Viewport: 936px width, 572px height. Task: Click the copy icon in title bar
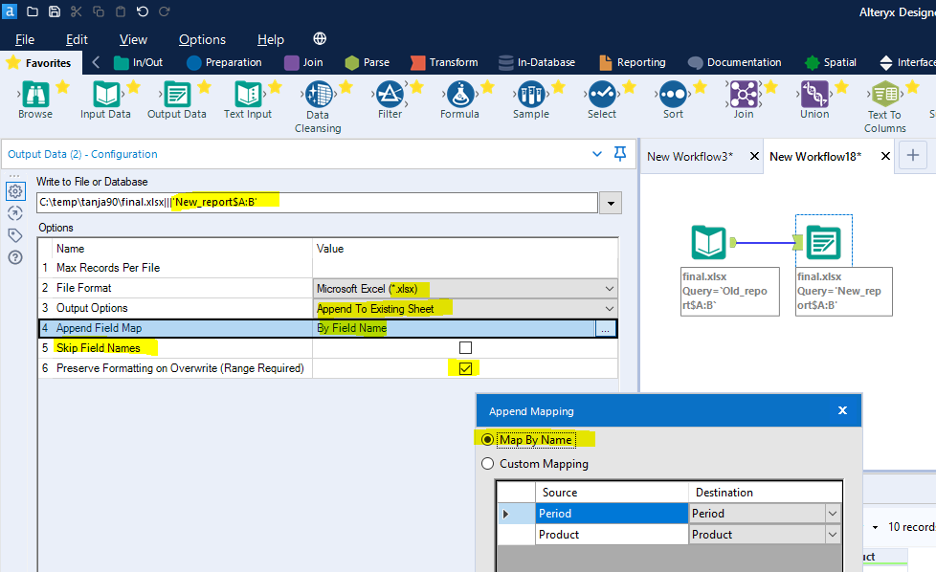coord(99,11)
